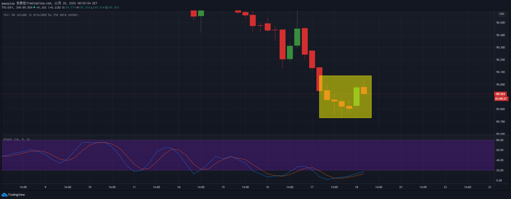Click the USD currency label on price axis
Image resolution: width=511 pixels, height=199 pixels.
(x=501, y=14)
